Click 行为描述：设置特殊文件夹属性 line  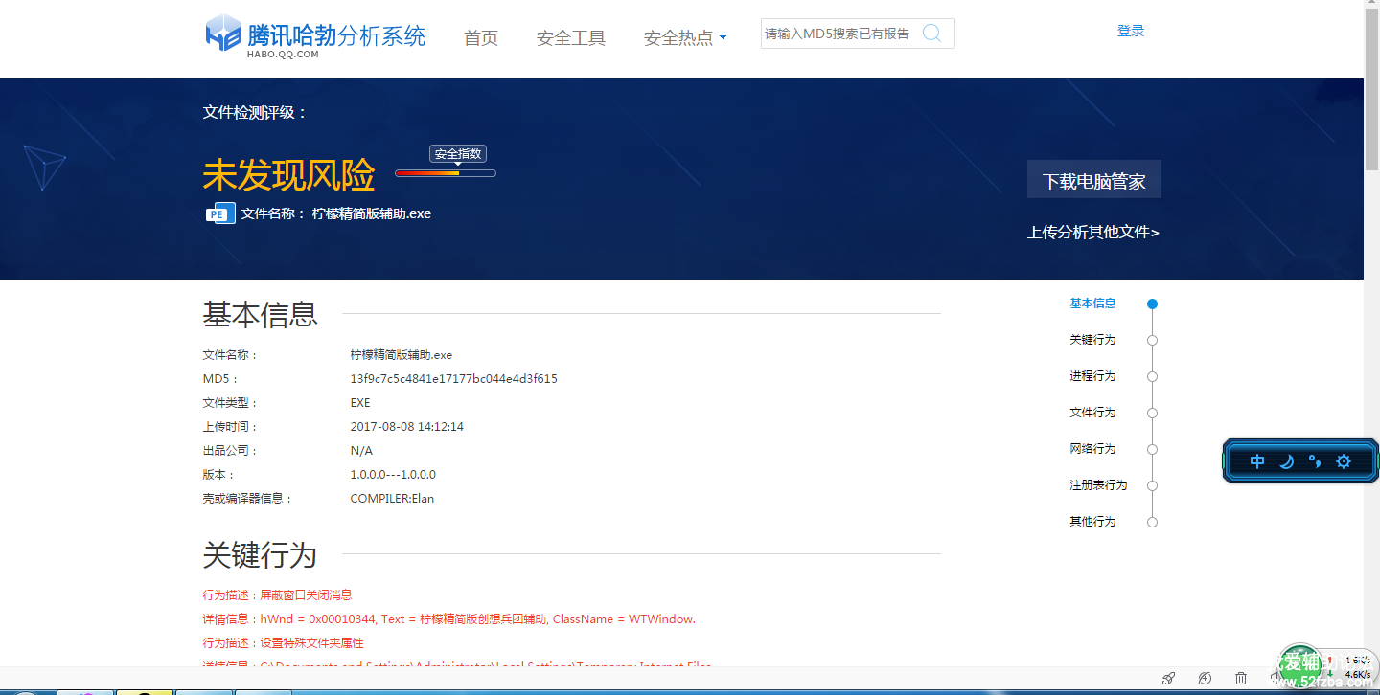tap(284, 643)
